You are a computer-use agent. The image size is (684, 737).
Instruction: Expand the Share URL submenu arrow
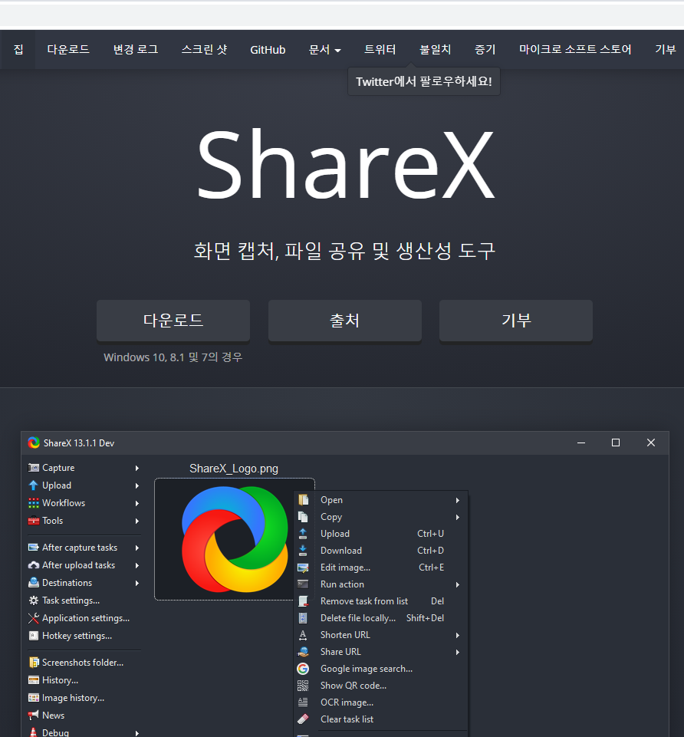tap(457, 652)
